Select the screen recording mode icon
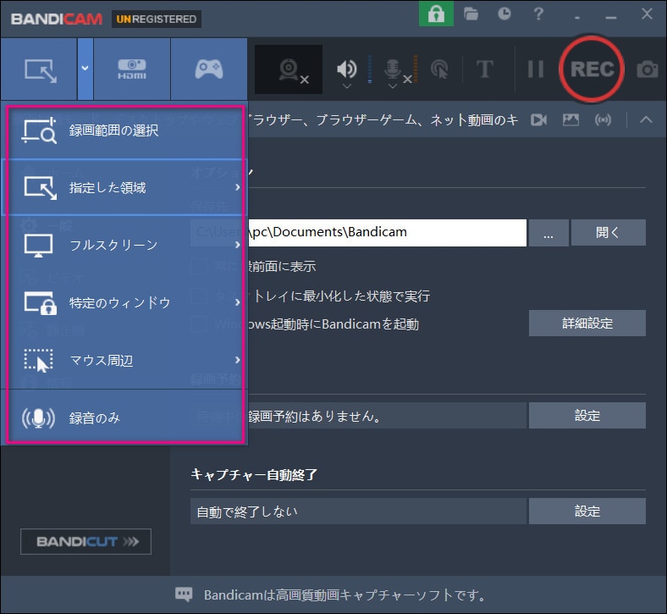This screenshot has height=614, width=667. (40, 69)
